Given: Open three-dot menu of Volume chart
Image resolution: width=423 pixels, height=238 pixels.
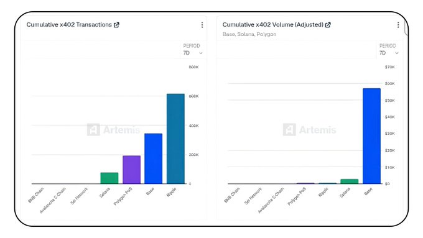Looking at the screenshot, I should (398, 25).
